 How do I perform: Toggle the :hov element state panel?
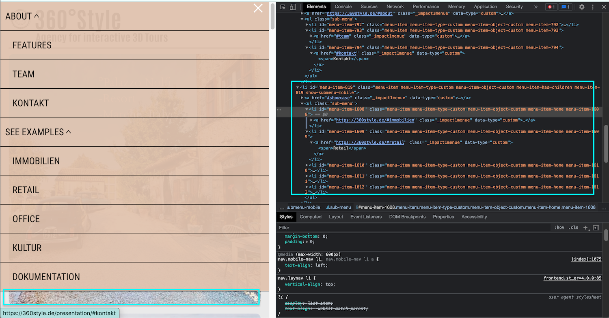point(559,228)
